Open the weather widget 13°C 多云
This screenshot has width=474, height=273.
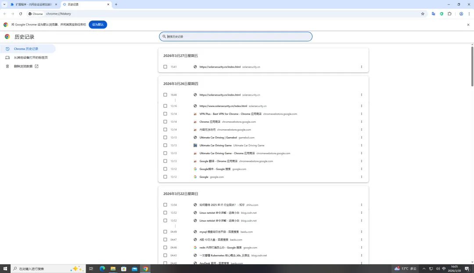point(406,269)
